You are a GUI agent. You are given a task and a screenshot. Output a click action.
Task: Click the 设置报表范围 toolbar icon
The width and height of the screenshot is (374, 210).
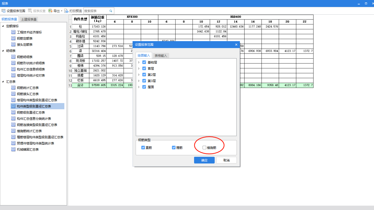coord(3,11)
